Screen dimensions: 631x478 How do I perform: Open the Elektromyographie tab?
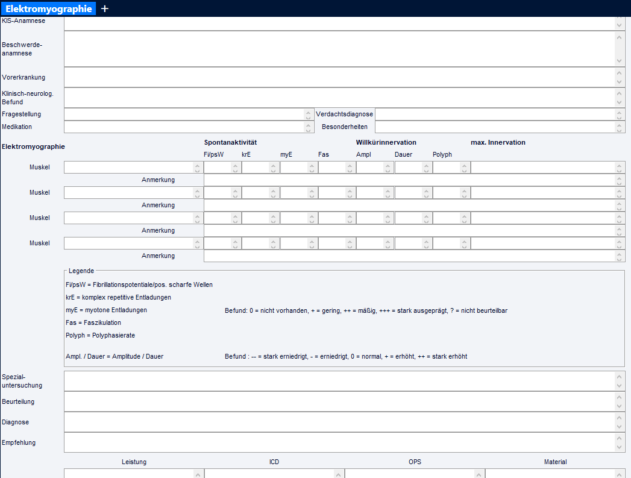tap(49, 8)
